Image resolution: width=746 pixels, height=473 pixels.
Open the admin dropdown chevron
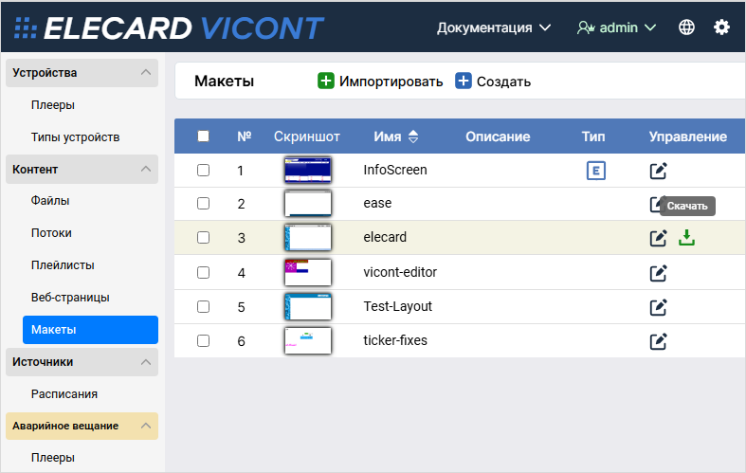(x=650, y=27)
